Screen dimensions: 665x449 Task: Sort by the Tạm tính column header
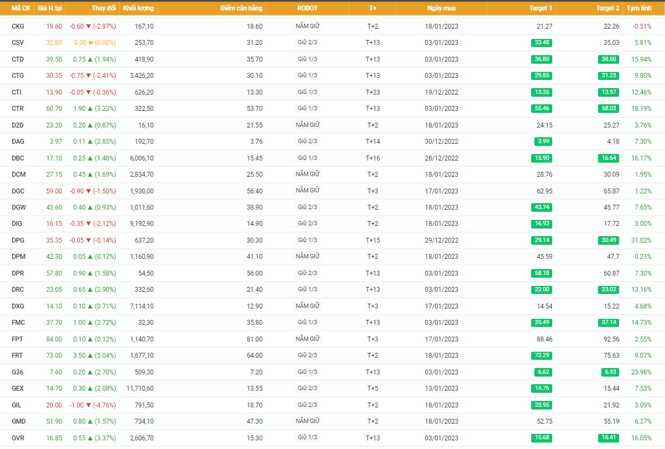tap(639, 8)
